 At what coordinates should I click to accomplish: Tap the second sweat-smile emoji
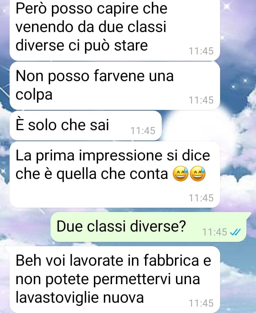tap(198, 174)
